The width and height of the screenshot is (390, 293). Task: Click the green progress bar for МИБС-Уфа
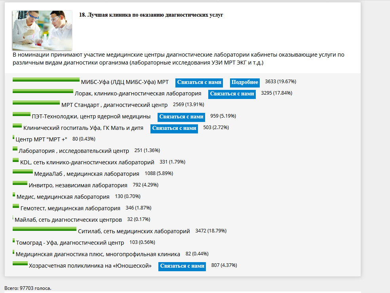click(46, 80)
